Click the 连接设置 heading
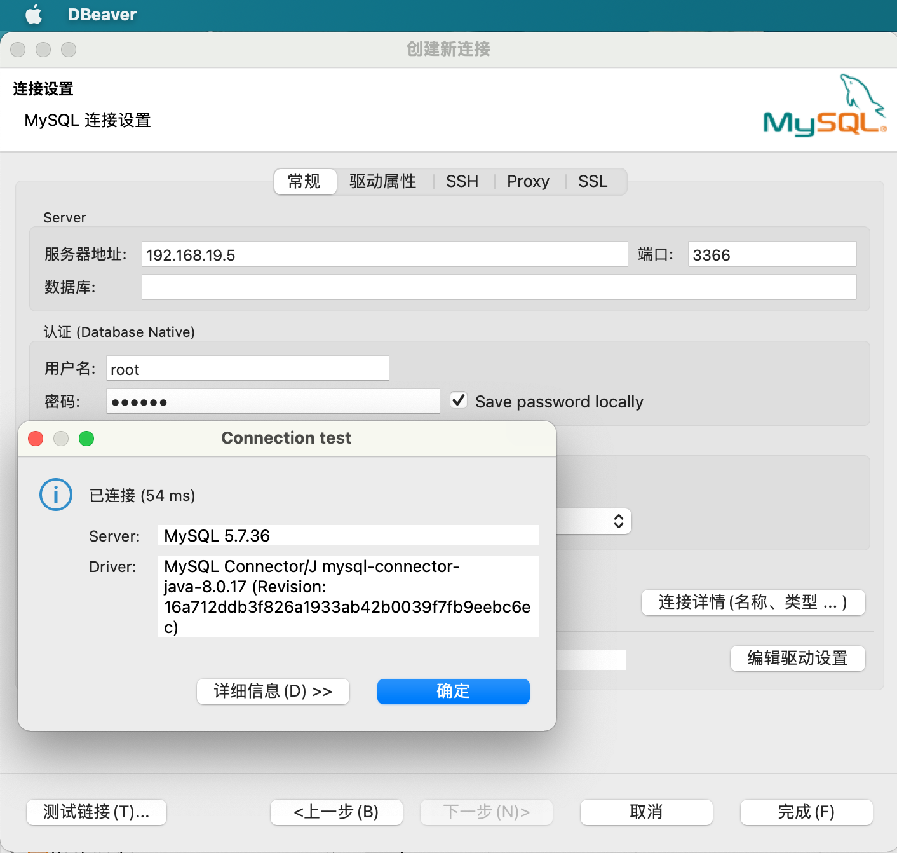Screen dimensions: 897x853 pyautogui.click(x=43, y=89)
